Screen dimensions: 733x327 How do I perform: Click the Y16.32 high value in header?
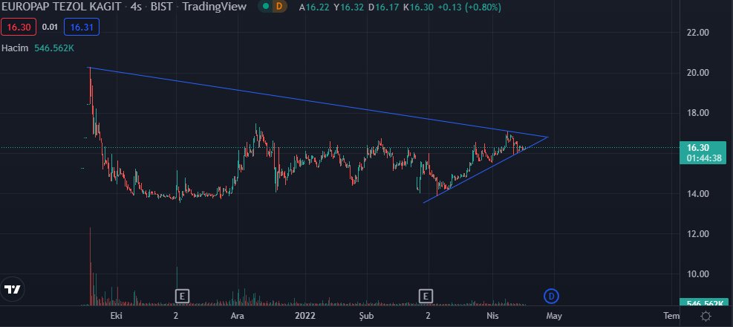click(x=350, y=7)
